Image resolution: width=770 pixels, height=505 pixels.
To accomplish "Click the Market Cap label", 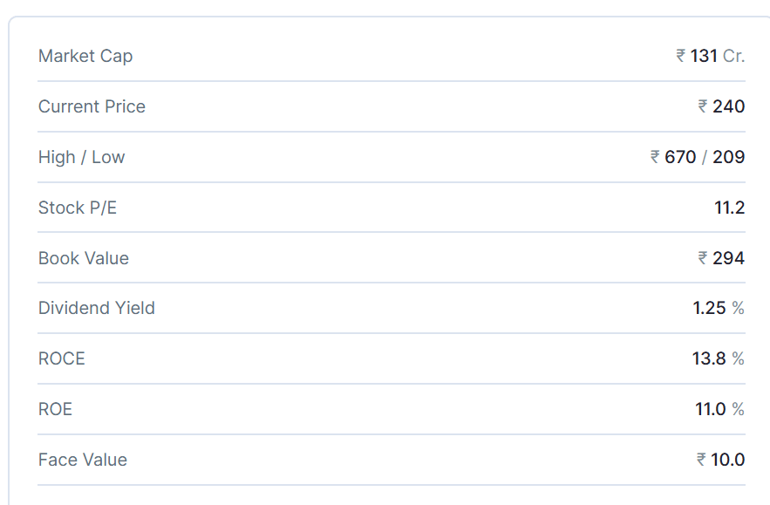I will point(85,56).
